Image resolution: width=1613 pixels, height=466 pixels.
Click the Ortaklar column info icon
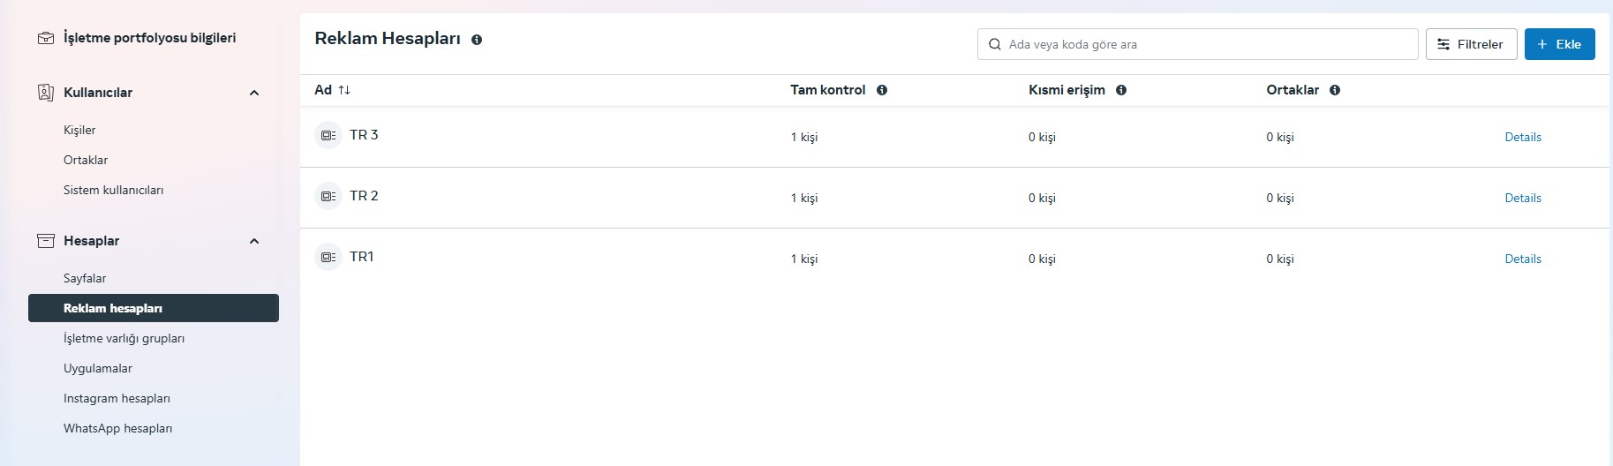[x=1335, y=90]
